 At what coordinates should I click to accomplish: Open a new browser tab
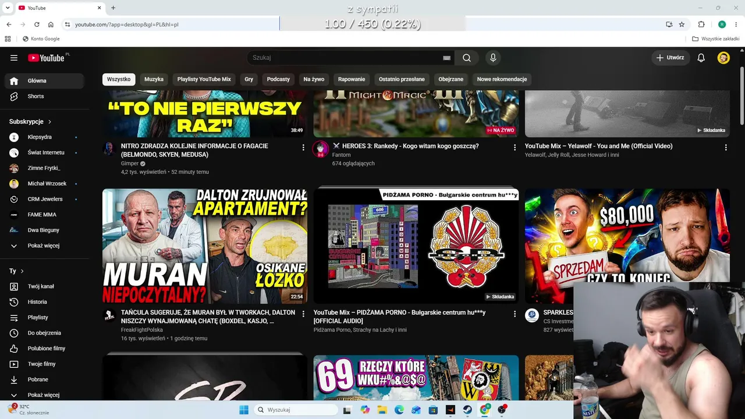click(113, 8)
